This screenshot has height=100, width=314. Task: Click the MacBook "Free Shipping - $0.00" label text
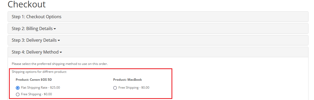click(134, 88)
